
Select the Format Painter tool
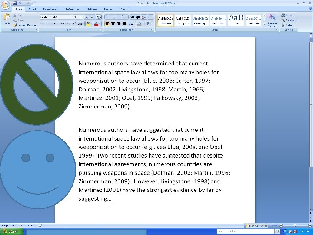coord(24,25)
